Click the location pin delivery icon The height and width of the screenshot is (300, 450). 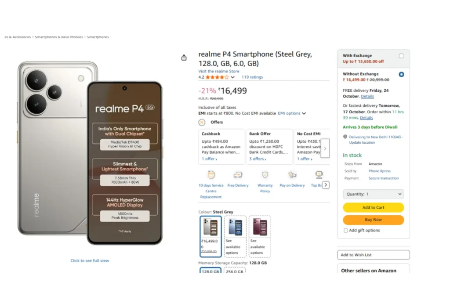click(x=345, y=137)
